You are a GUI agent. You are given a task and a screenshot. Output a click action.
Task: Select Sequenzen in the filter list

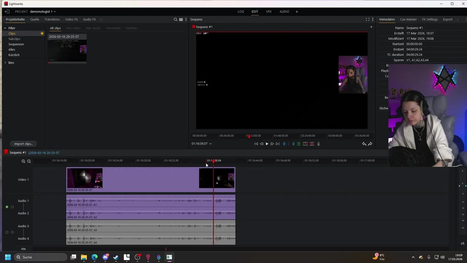pos(16,44)
